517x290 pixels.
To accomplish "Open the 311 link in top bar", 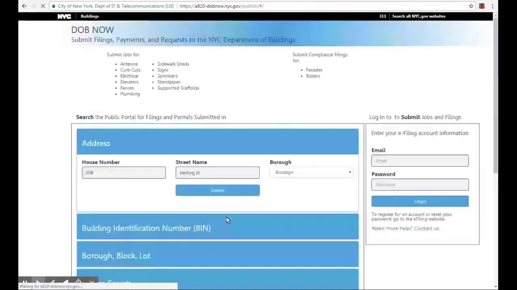I will (382, 17).
